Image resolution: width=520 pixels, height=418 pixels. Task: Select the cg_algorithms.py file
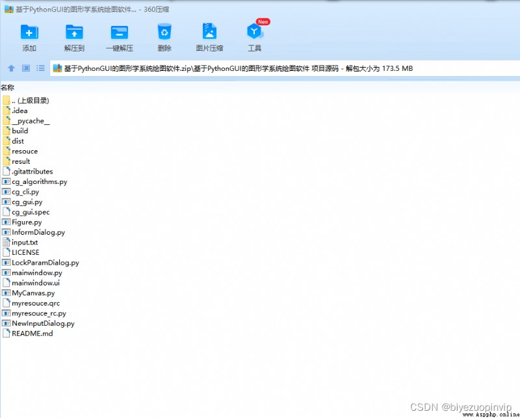(x=34, y=182)
